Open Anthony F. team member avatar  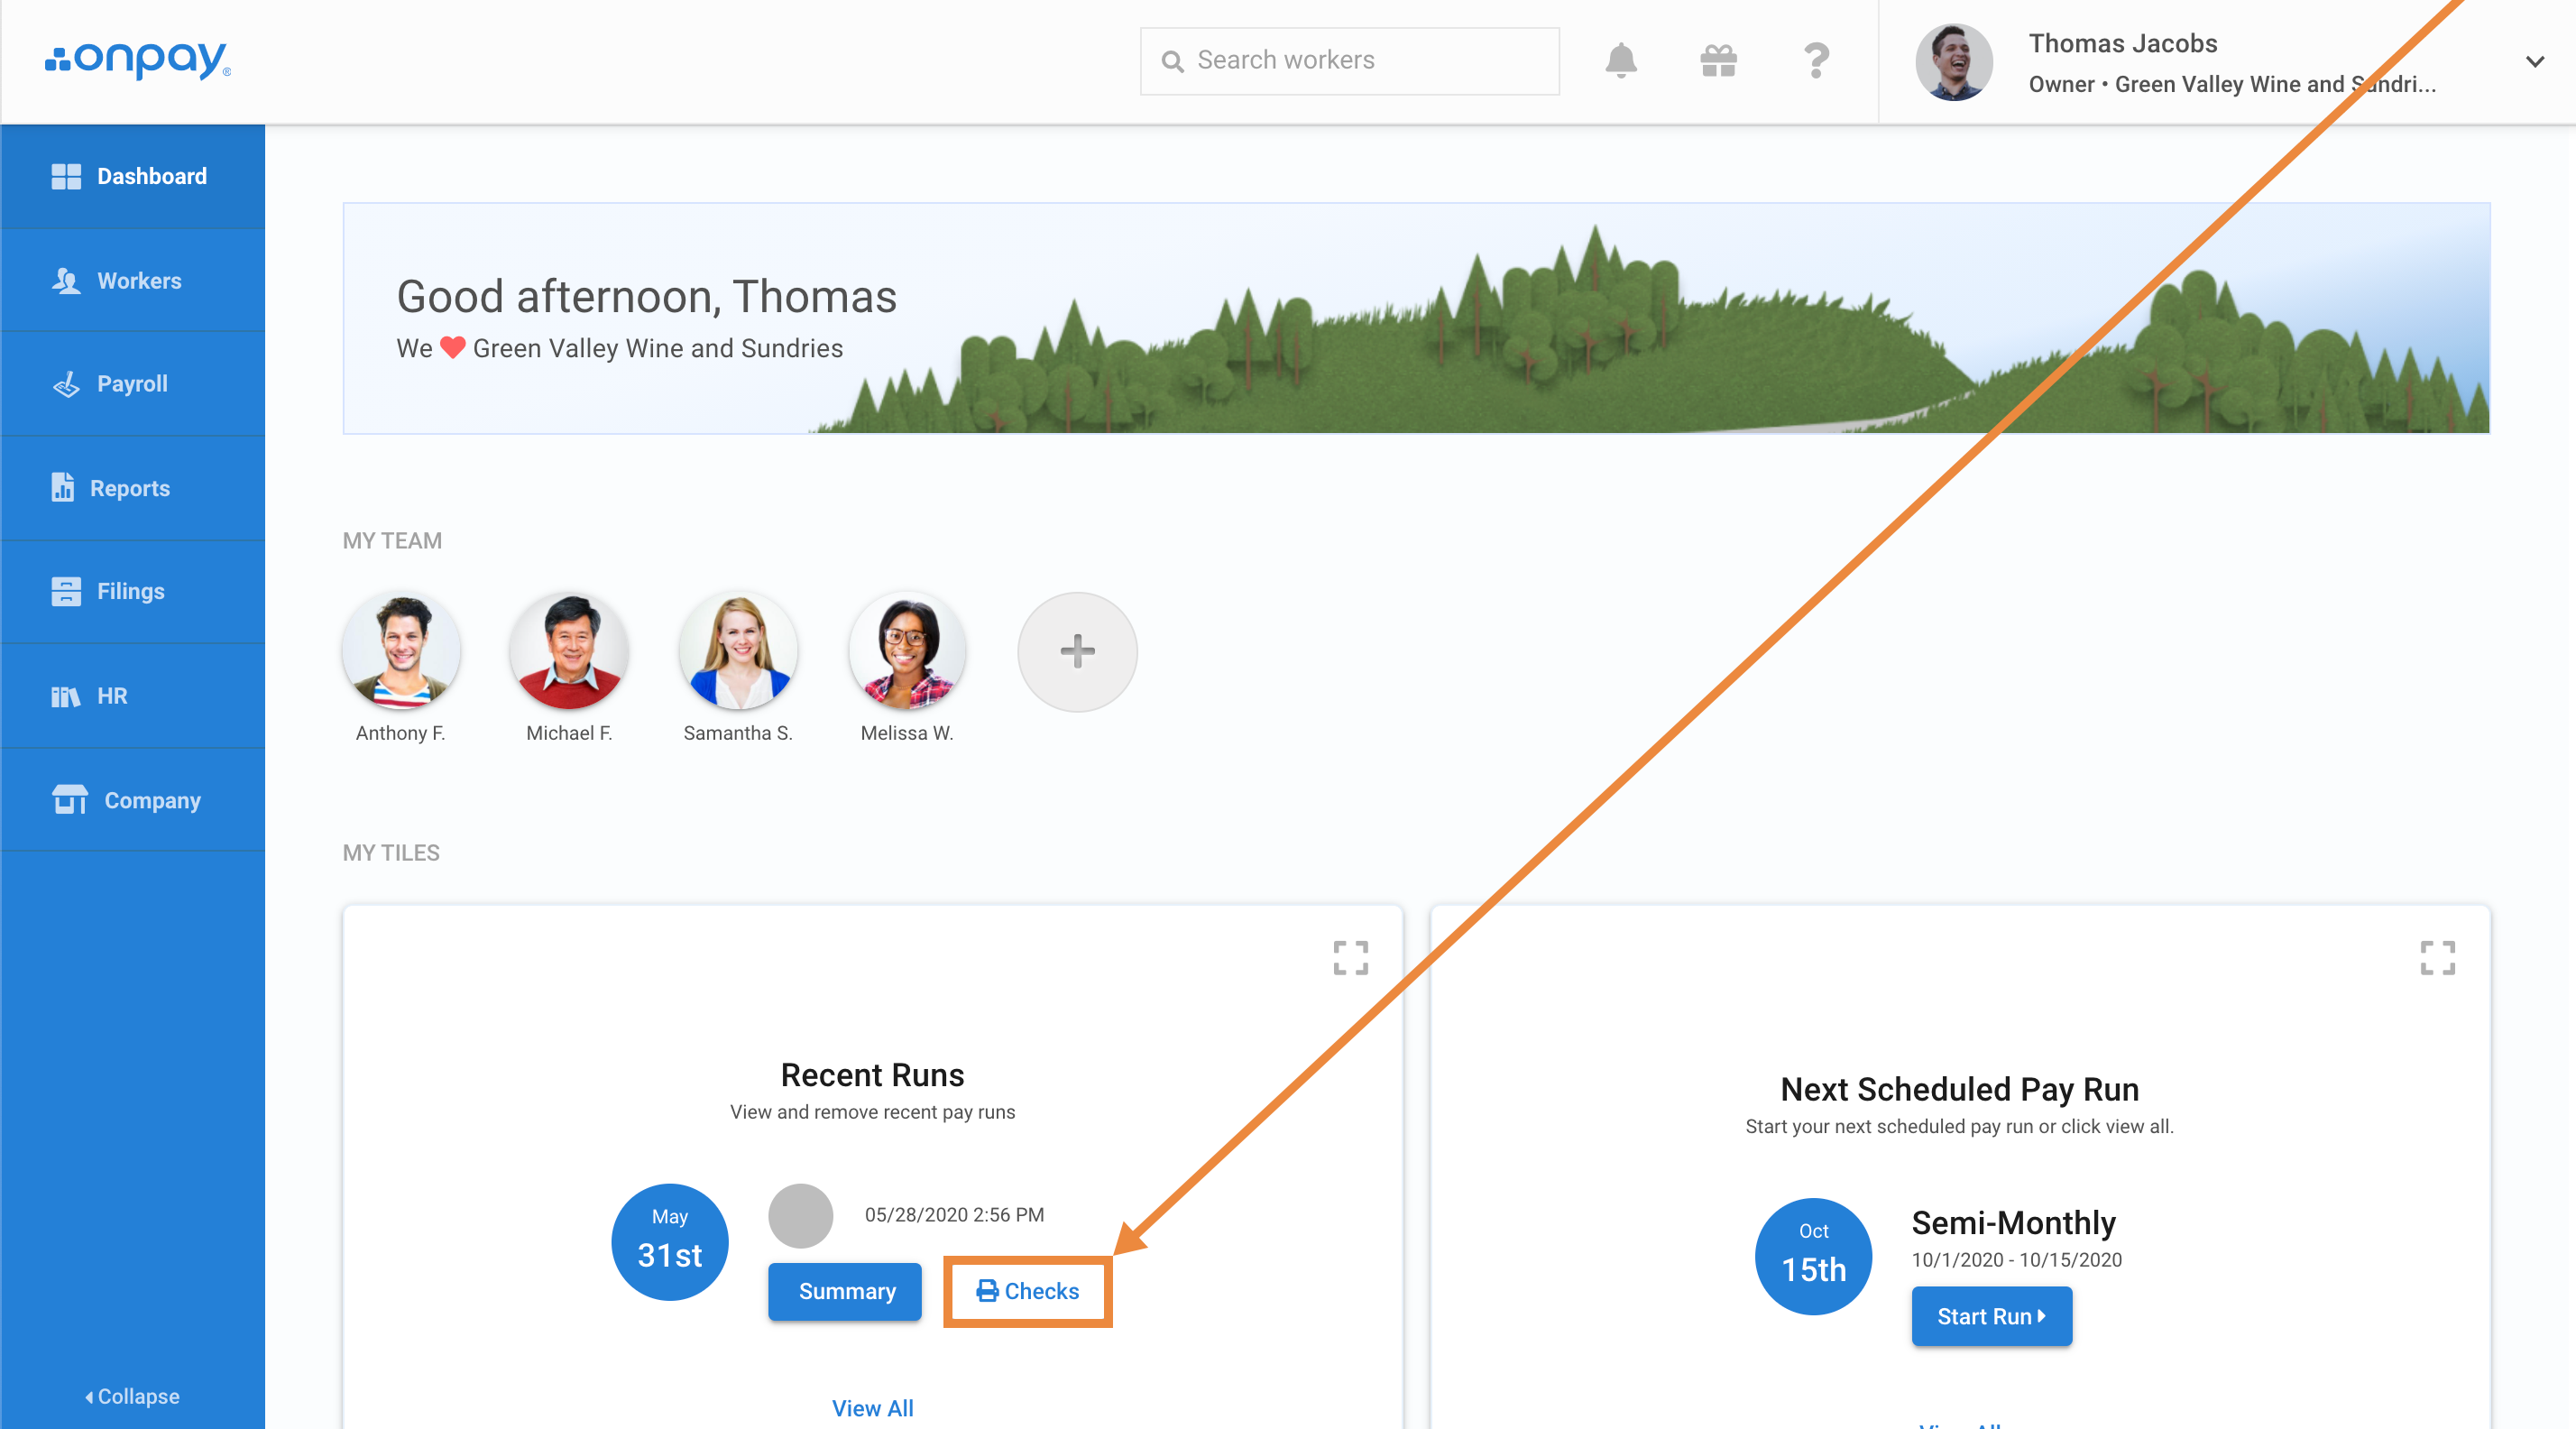point(401,651)
